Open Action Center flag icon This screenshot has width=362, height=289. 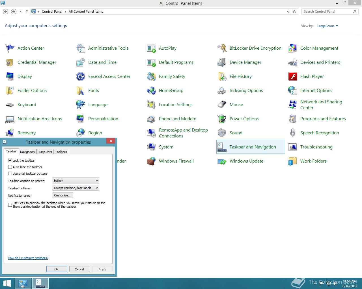[x=10, y=48]
